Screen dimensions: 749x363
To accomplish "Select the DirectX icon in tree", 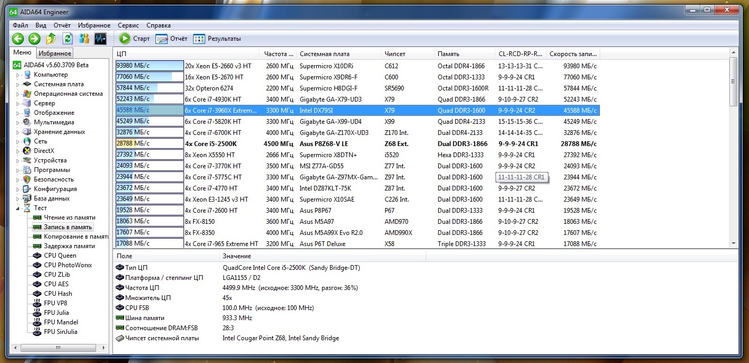I will pyautogui.click(x=27, y=151).
